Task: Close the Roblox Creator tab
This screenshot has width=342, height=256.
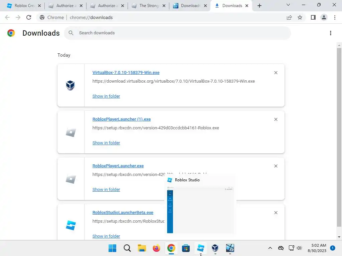Action: [39, 6]
